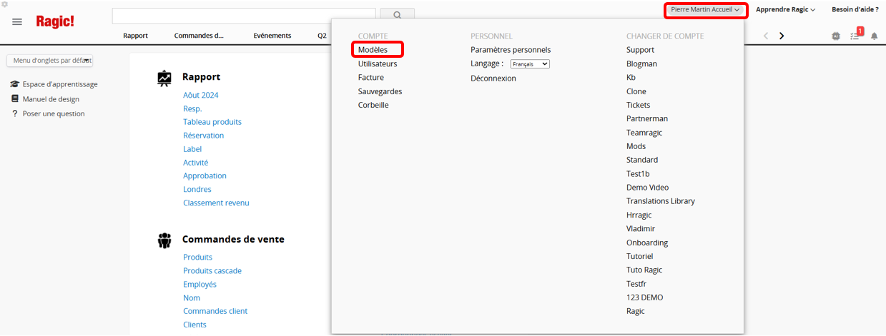Open Espace d'apprentissage in the sidebar
886x336 pixels.
coord(59,84)
